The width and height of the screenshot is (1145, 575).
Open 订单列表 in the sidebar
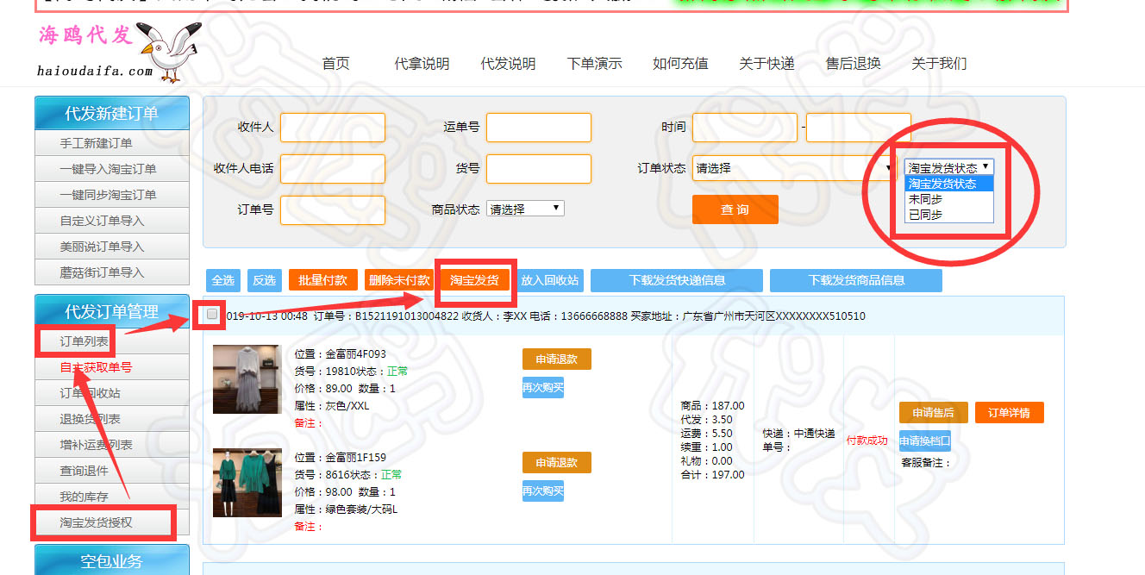(84, 341)
